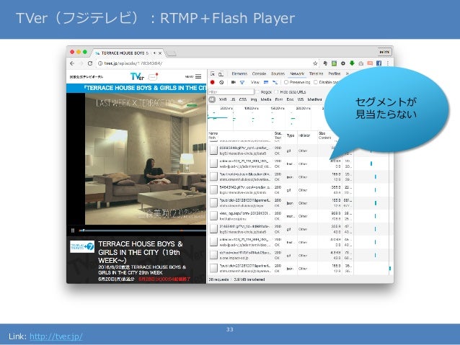Toggle the network filter funnel icon
This screenshot has height=345, width=460.
(242, 82)
